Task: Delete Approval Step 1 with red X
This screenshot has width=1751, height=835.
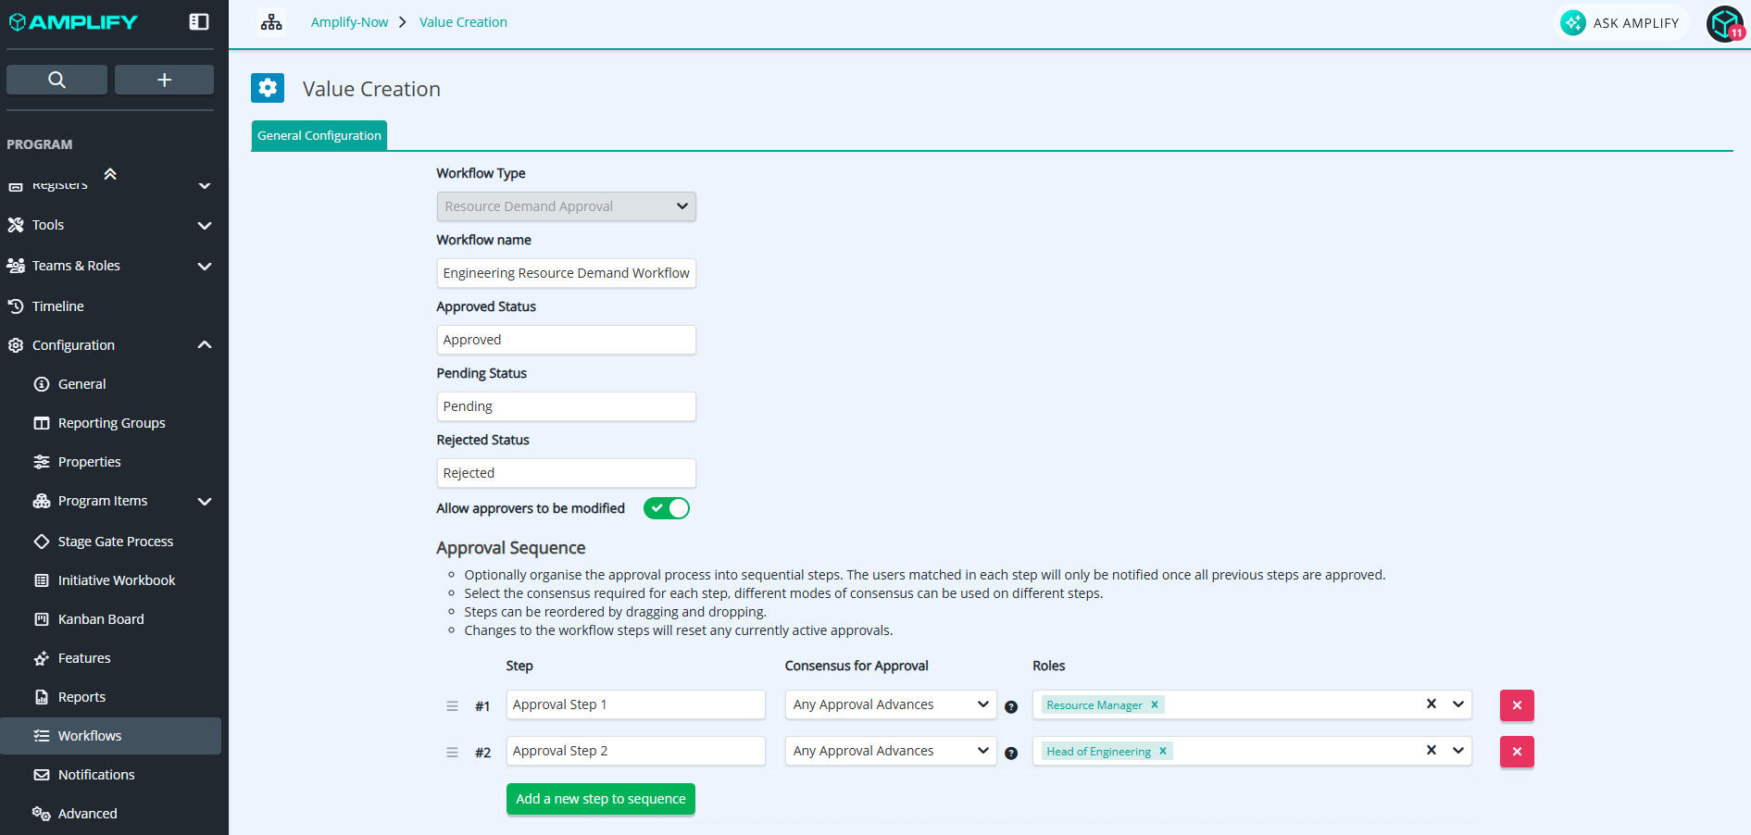Action: 1517,705
